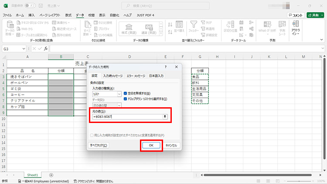Screen dimensions: 327x184
Task: Click inside the 元の値 source input field
Action: (x=126, y=117)
